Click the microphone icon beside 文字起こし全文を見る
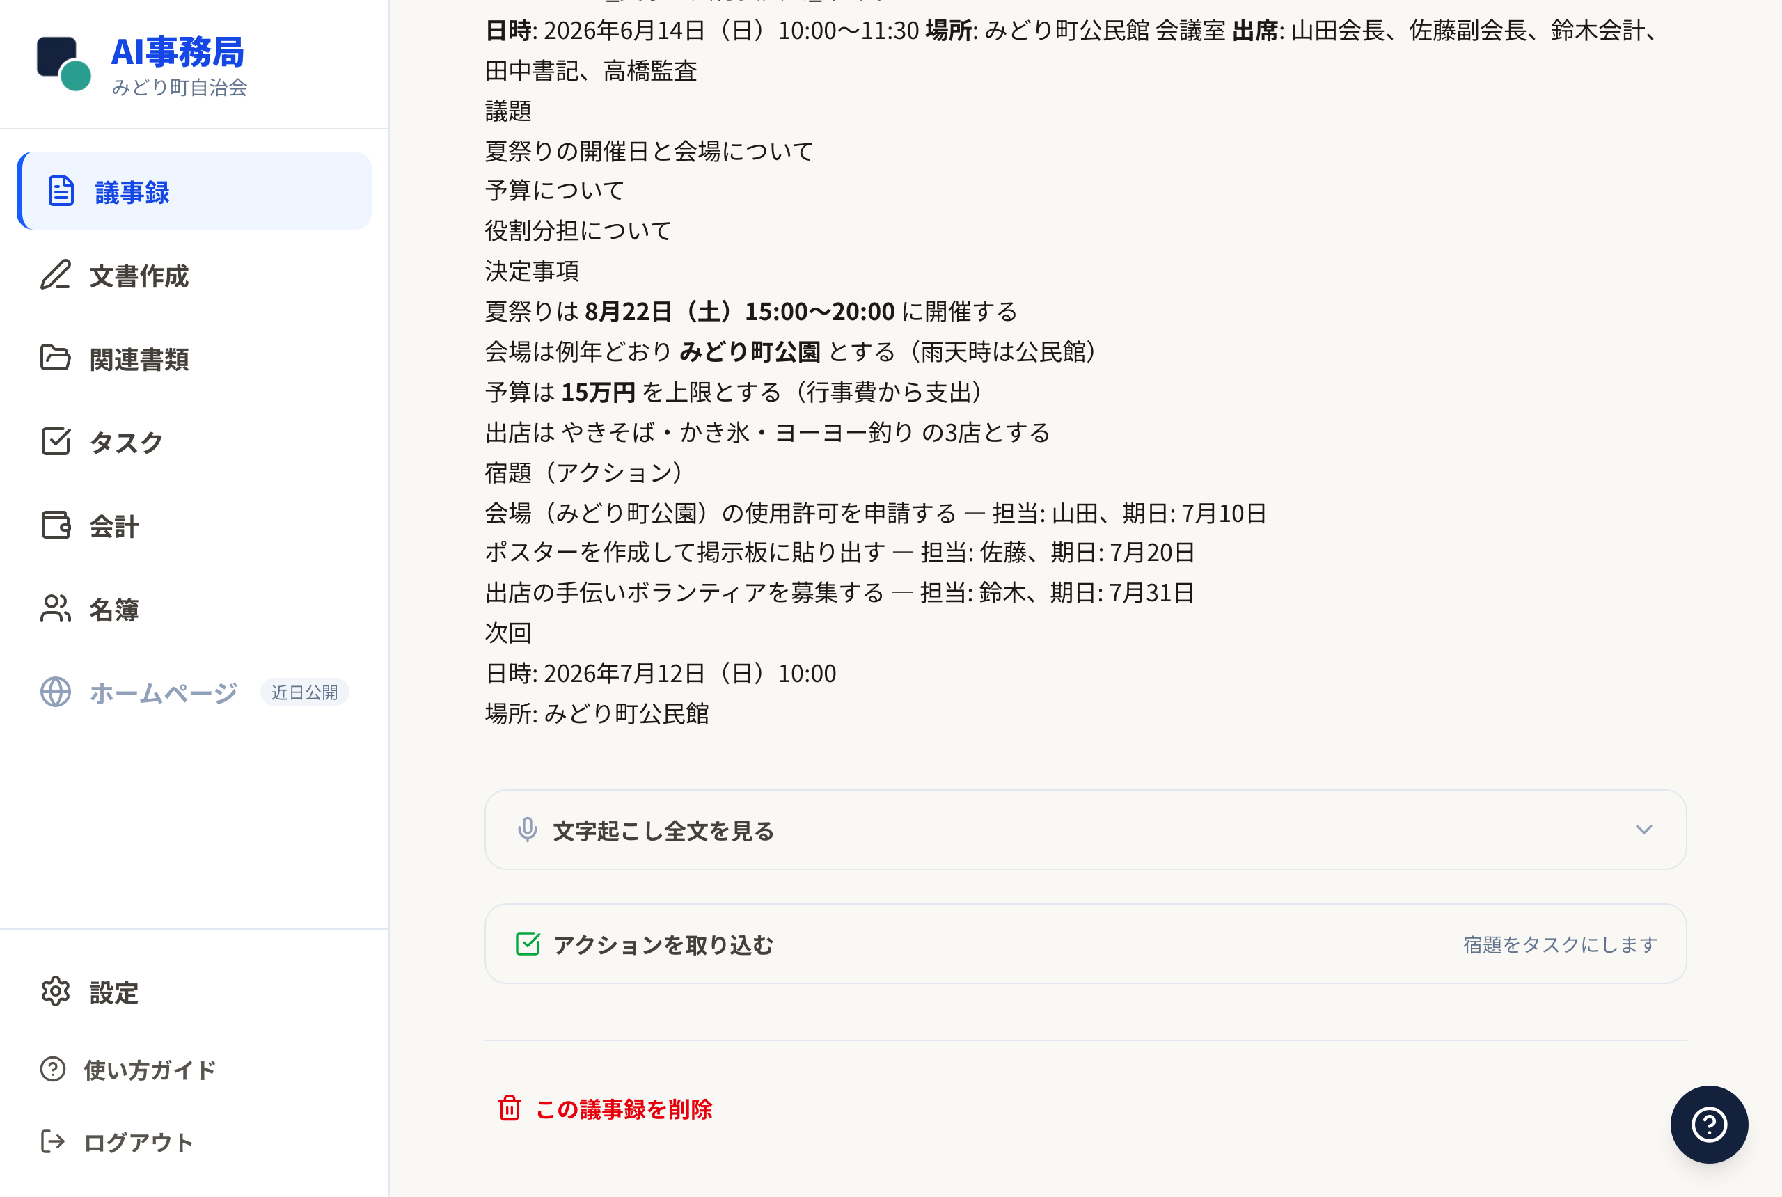 [528, 830]
